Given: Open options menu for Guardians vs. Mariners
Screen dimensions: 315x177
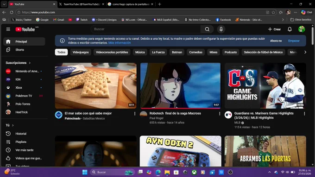Looking at the screenshot, I should click(304, 114).
